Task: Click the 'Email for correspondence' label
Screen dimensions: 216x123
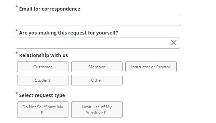Action: pos(50,9)
